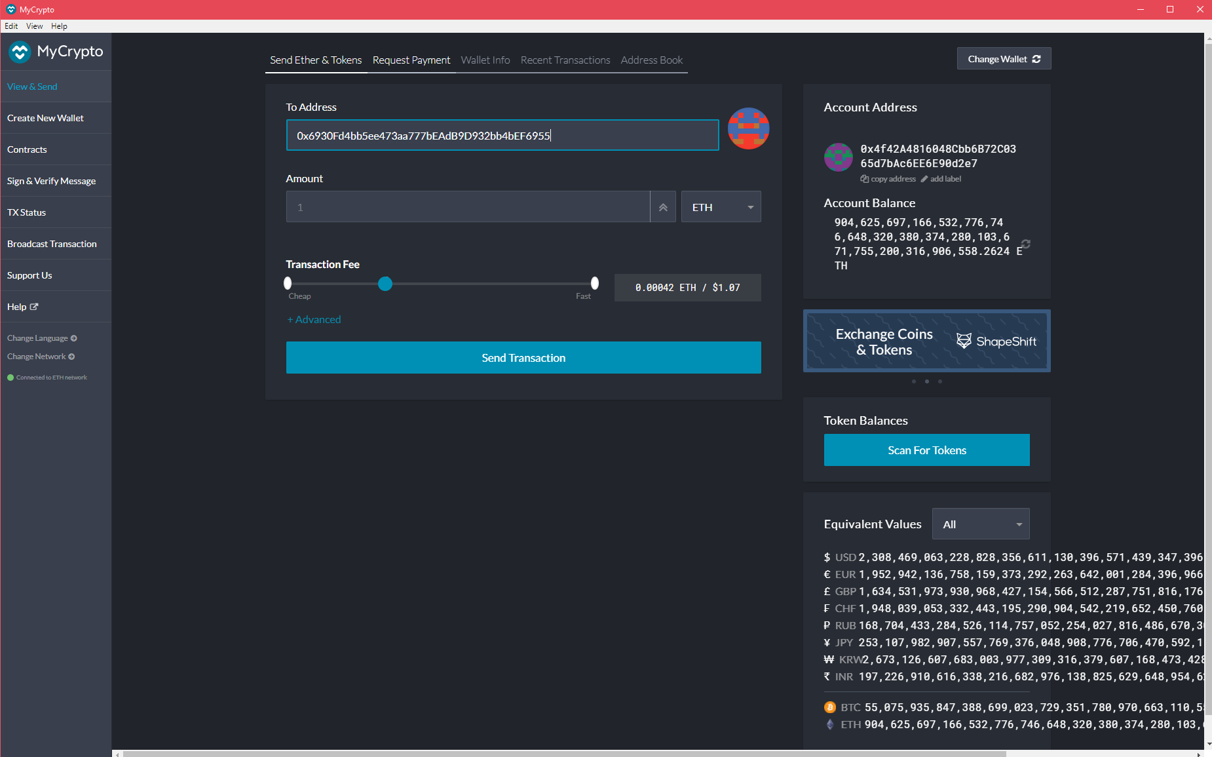This screenshot has width=1212, height=757.
Task: Click the recipient address identicon
Action: [x=748, y=128]
